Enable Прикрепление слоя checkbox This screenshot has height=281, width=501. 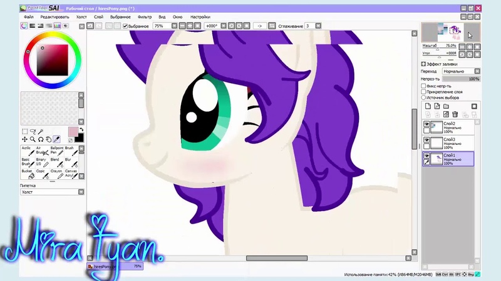423,92
